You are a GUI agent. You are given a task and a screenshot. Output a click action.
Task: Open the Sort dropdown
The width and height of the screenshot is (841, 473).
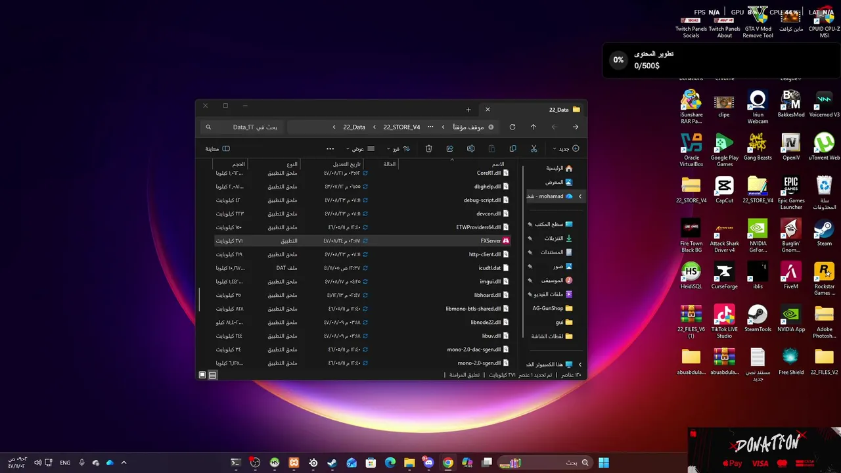[x=398, y=148]
